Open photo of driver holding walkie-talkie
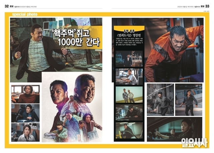The height and width of the screenshot is (153, 214). pyautogui.click(x=175, y=129)
